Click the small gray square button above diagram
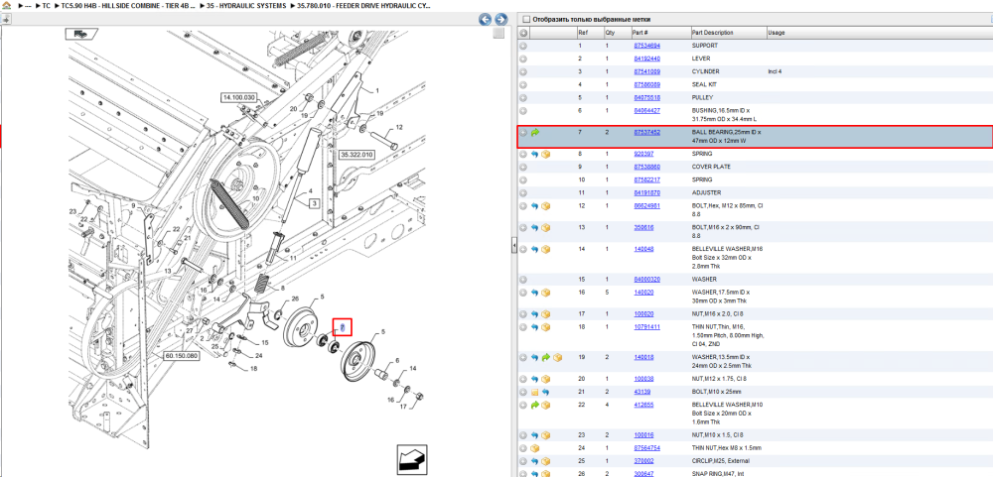 tap(499, 33)
